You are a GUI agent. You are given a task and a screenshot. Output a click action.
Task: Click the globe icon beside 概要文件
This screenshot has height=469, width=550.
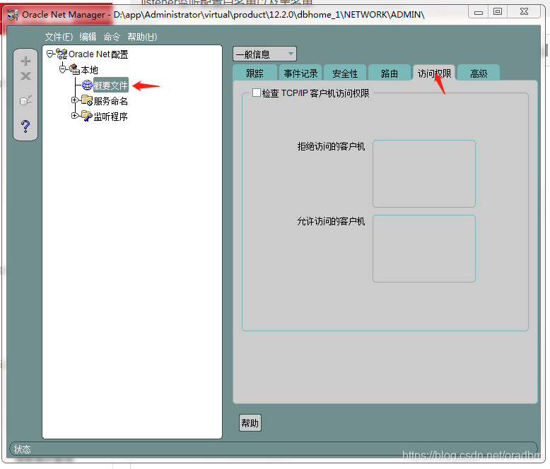pos(87,85)
